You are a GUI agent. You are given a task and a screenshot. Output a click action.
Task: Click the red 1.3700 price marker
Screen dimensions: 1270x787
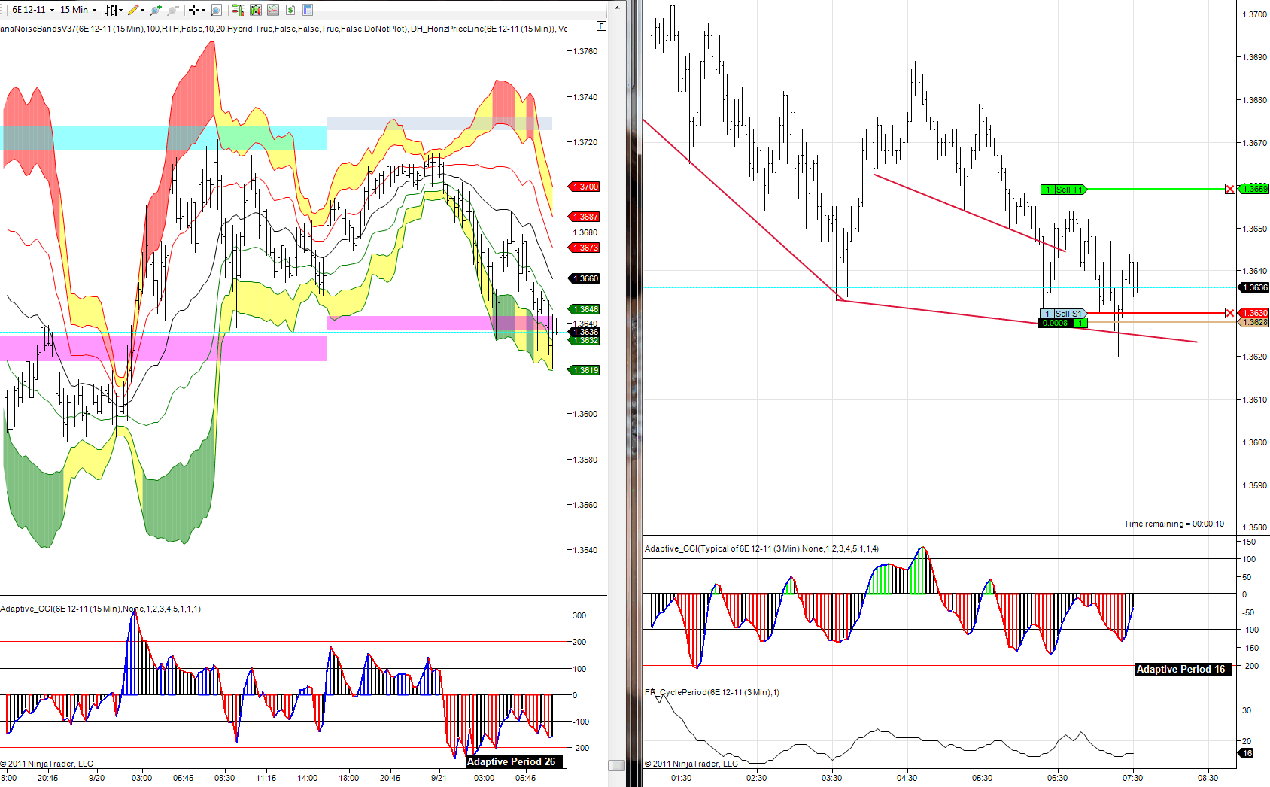point(584,187)
